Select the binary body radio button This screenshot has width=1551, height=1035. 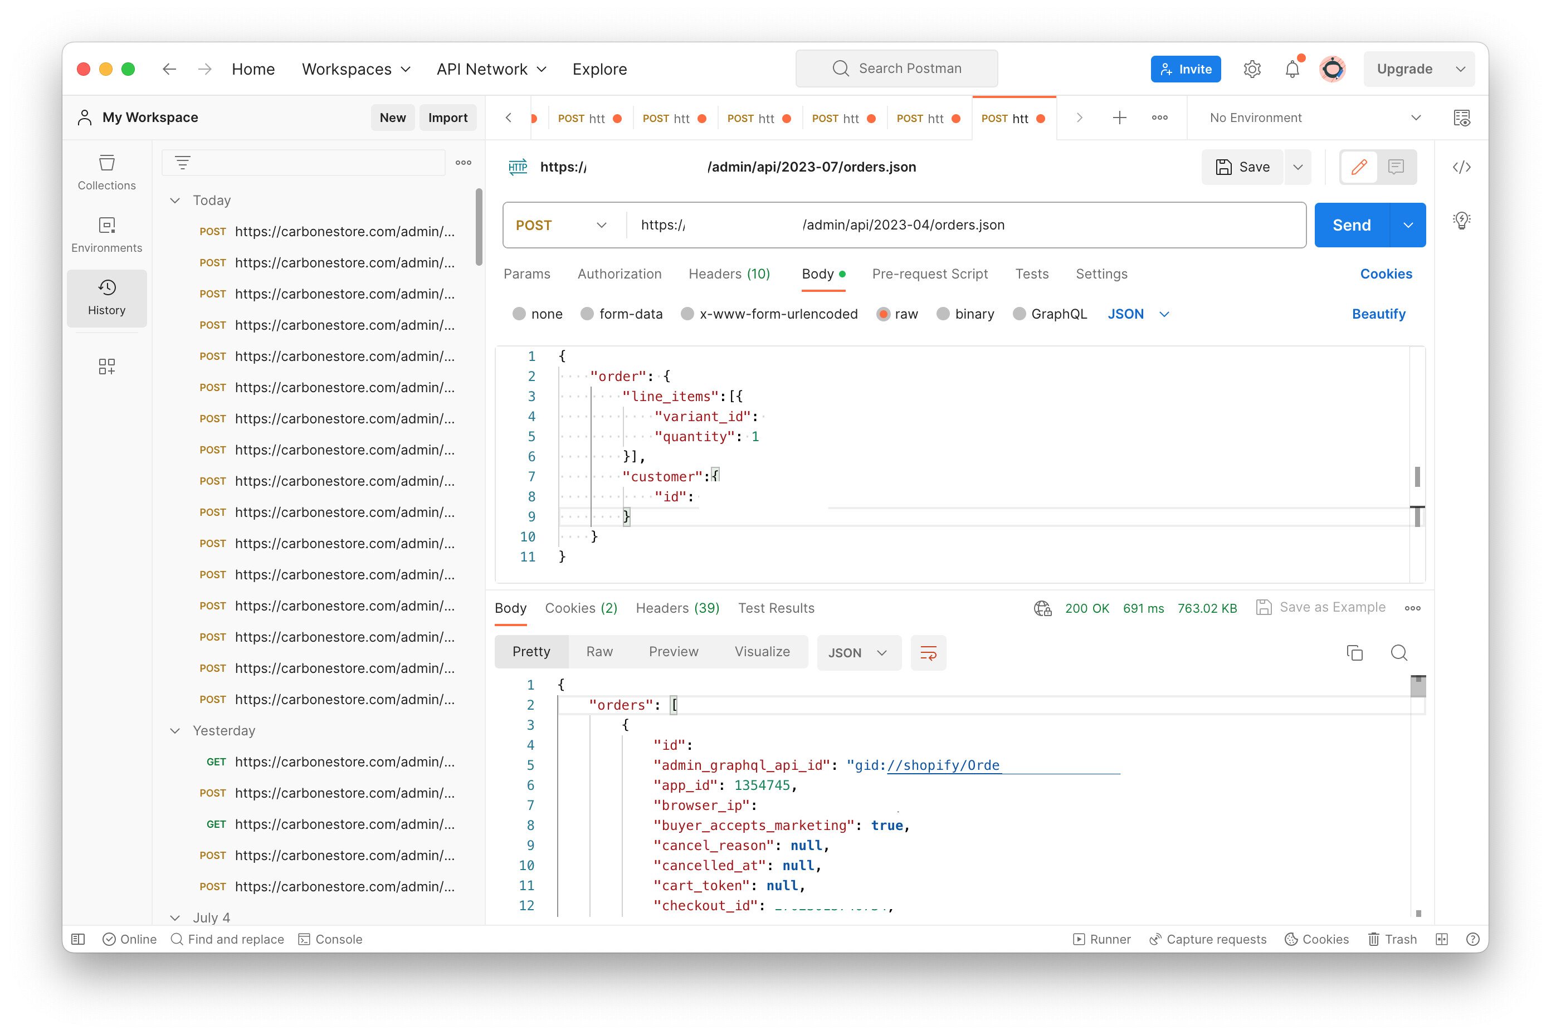coord(943,314)
